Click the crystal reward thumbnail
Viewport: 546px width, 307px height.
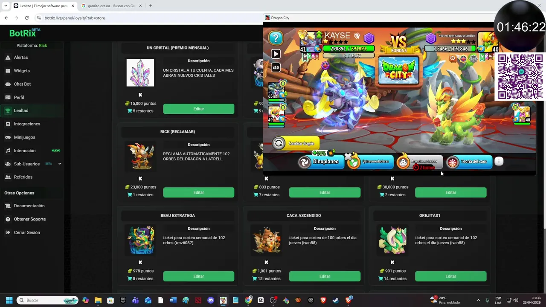(x=140, y=73)
